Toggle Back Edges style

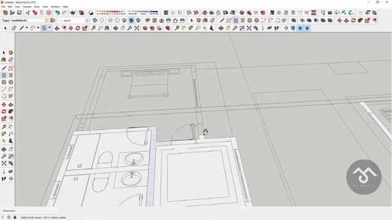102,20
